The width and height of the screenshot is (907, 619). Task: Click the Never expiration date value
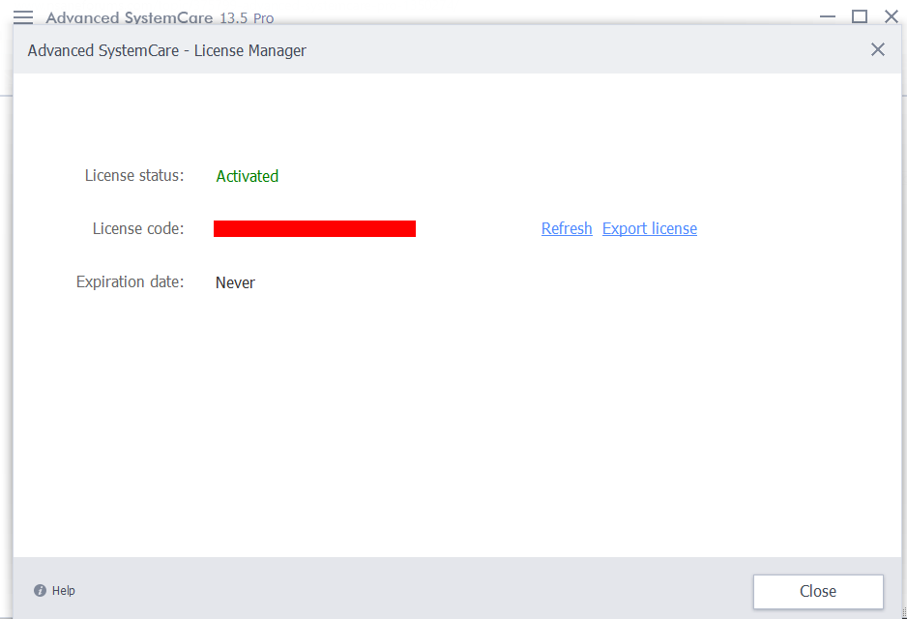(x=235, y=282)
